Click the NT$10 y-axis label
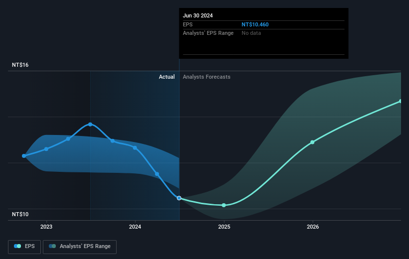 (20, 214)
